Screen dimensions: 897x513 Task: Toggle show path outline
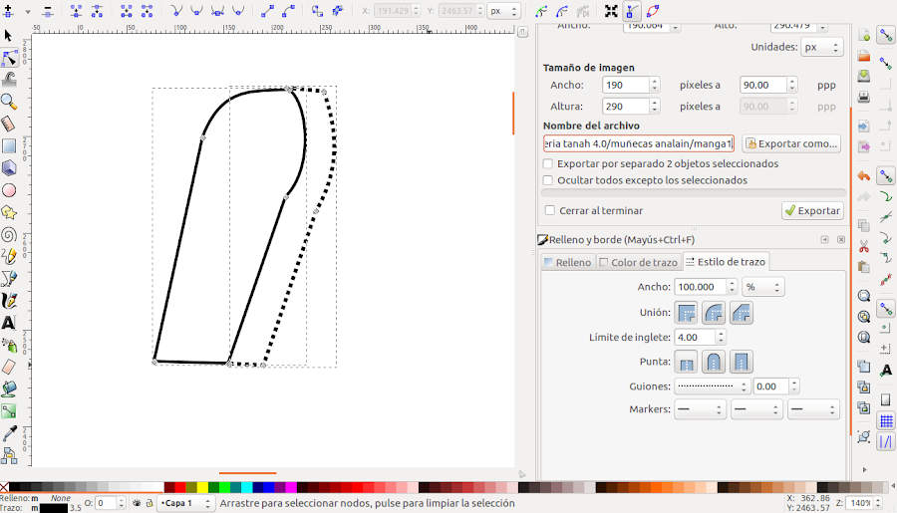tap(653, 11)
